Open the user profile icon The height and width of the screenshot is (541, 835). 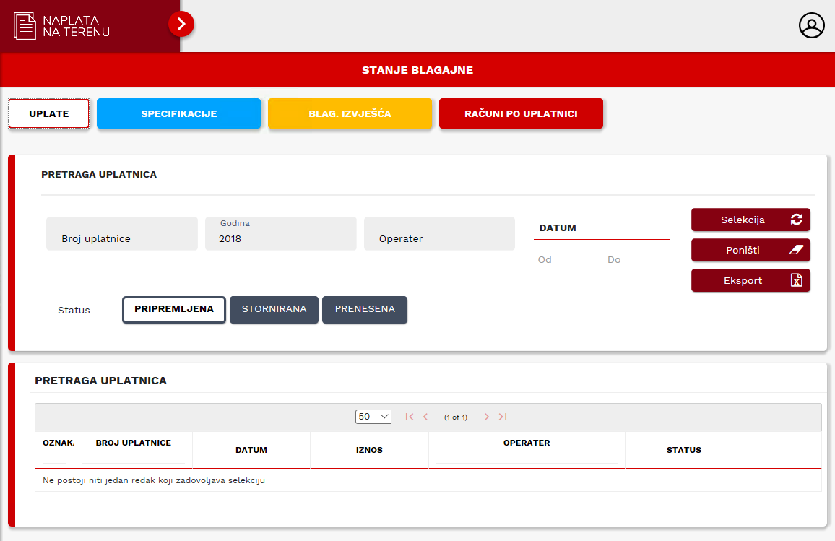[x=811, y=25]
